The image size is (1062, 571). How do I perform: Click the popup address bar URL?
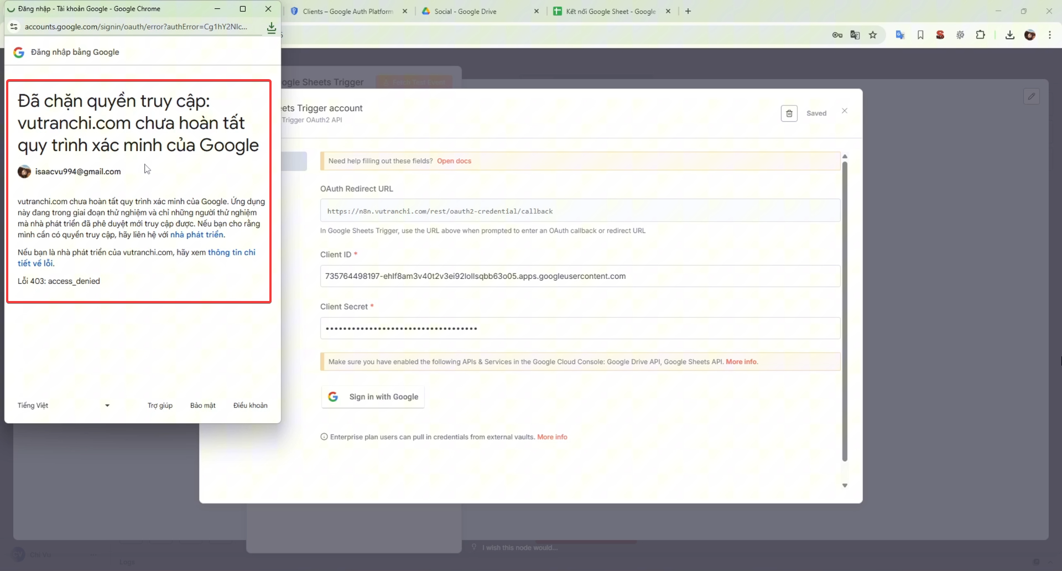136,27
